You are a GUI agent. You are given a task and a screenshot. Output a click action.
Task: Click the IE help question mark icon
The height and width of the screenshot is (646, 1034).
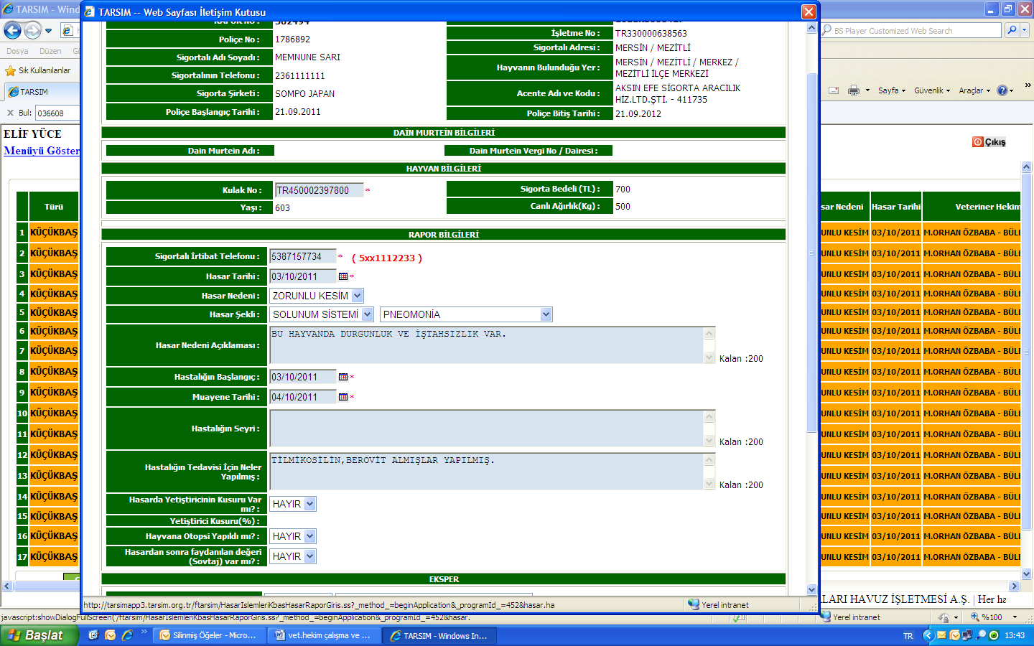click(1002, 90)
